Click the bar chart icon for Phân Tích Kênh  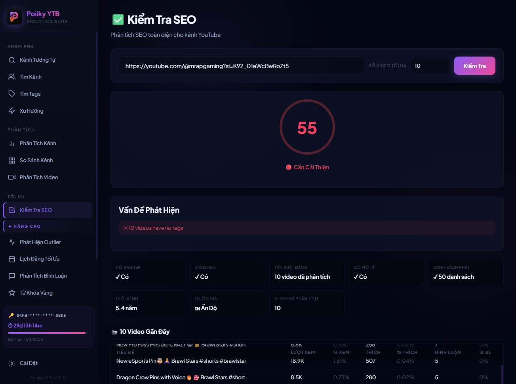click(x=12, y=144)
